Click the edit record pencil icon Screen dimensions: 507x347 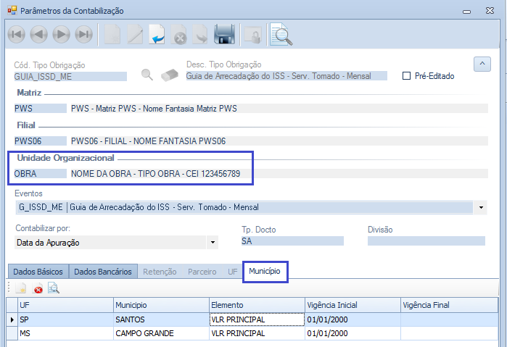point(135,35)
